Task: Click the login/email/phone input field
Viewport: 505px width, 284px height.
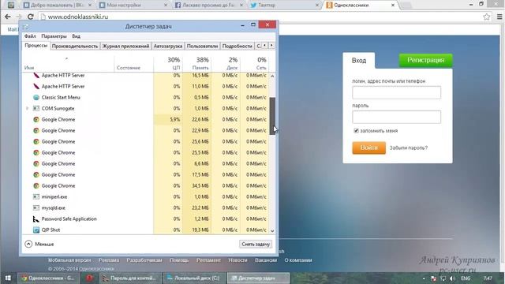Action: 396,92
